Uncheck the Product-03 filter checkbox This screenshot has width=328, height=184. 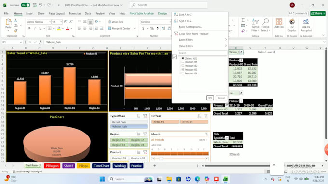click(183, 69)
